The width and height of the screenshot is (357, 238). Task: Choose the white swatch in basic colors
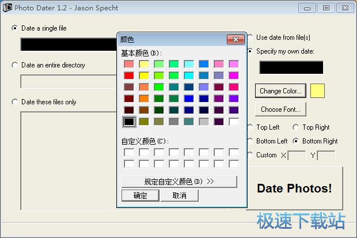point(233,122)
